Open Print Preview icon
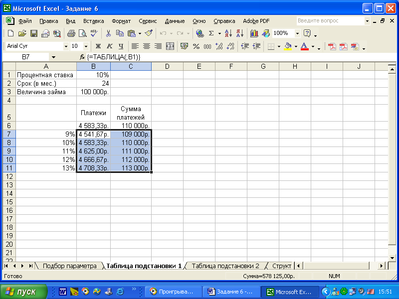Screen dimensions: 399x299 (x=82, y=33)
